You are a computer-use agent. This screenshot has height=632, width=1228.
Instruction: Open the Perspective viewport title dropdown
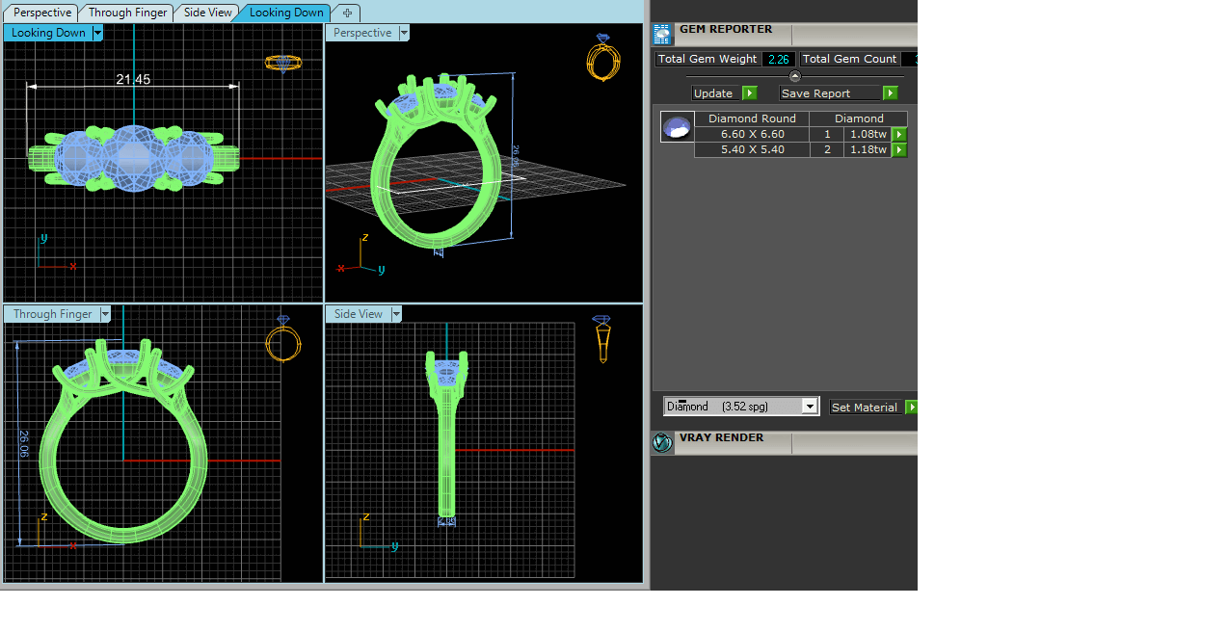(x=404, y=33)
